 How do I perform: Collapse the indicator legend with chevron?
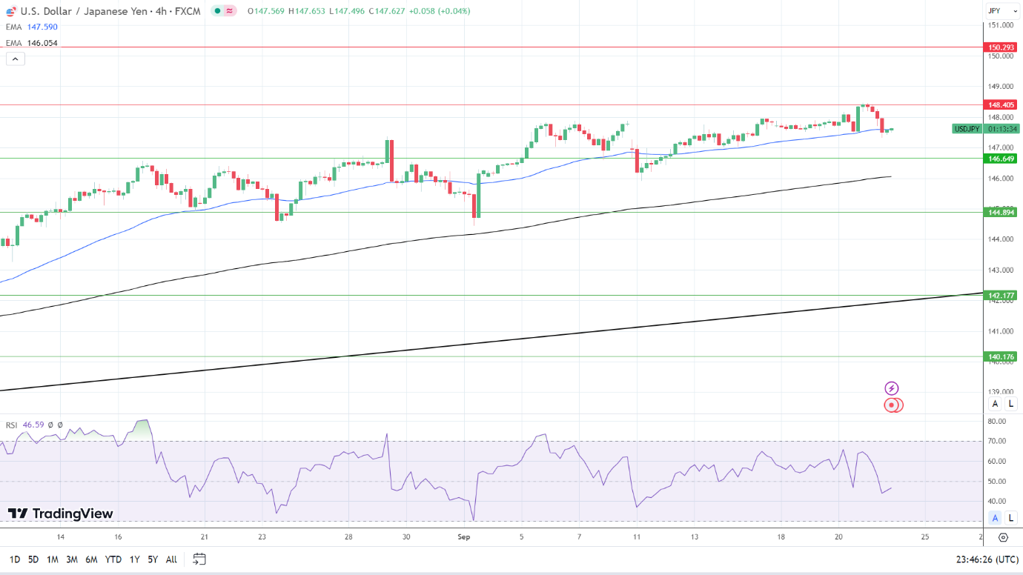point(16,59)
